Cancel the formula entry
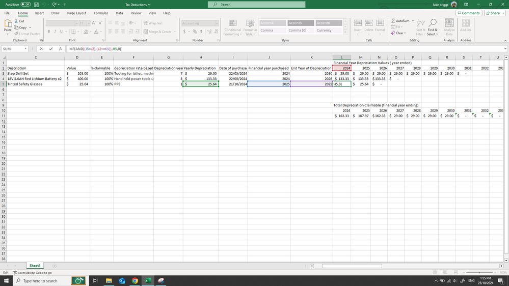The image size is (509, 286). tap(41, 49)
